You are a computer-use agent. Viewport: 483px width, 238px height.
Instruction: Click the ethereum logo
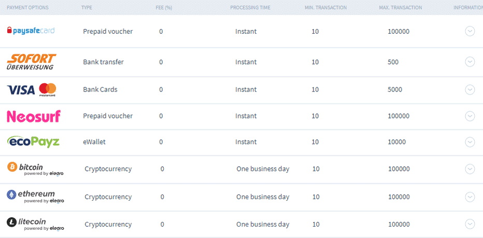(x=35, y=197)
